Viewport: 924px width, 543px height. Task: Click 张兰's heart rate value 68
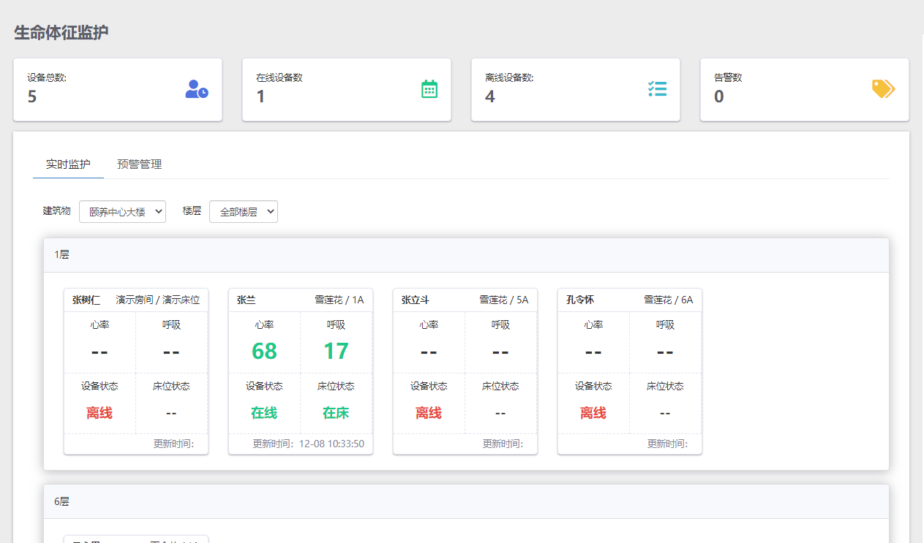pyautogui.click(x=264, y=352)
